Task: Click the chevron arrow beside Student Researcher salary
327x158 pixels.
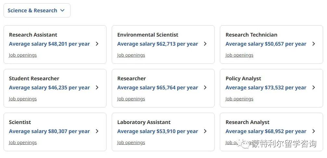Action: click(97, 87)
